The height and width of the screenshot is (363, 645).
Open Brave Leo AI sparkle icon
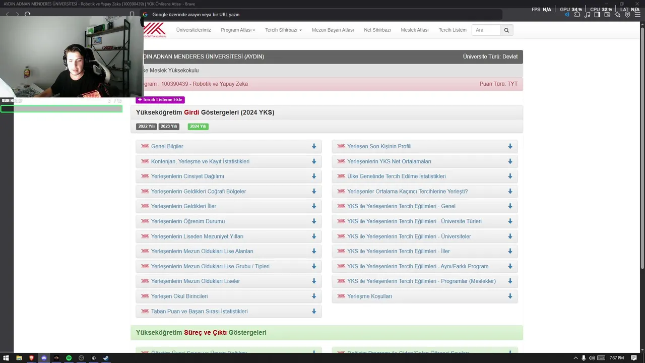(617, 15)
